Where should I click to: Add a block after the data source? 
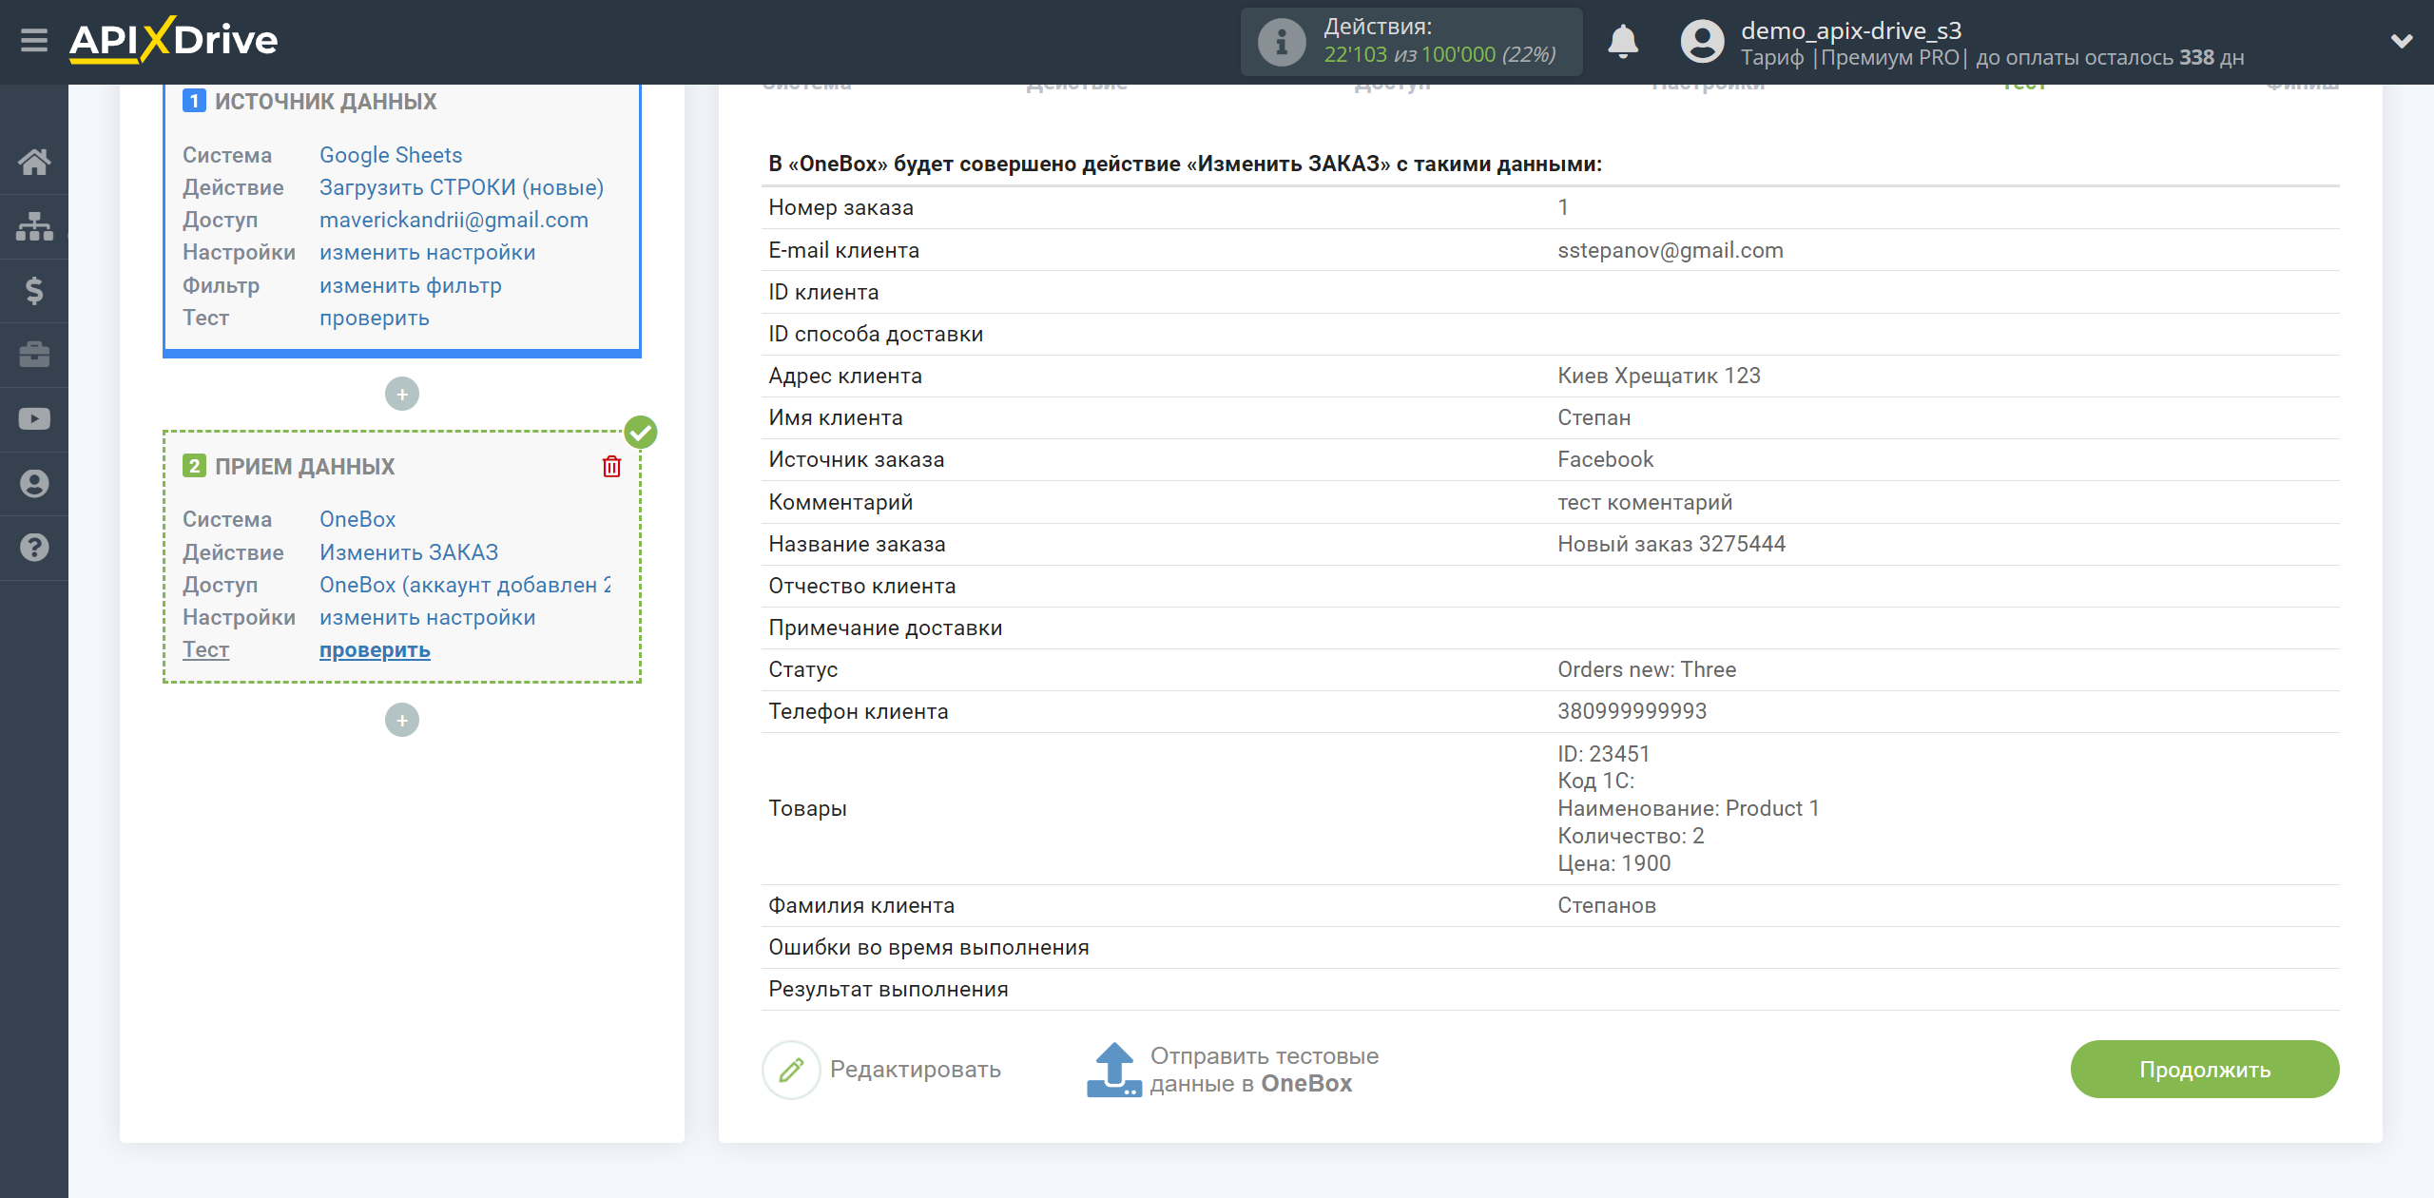click(x=402, y=394)
